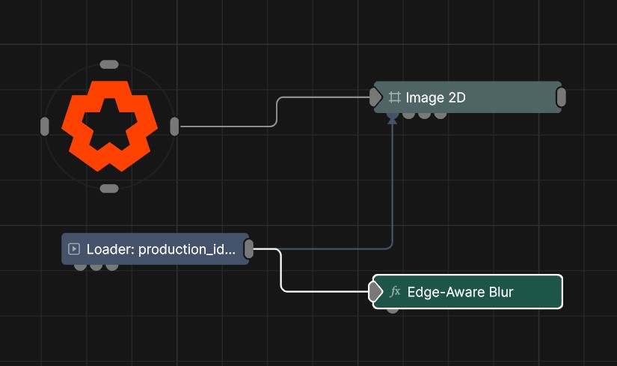Click the leftmost port under the Loader node
The image size is (617, 366).
(x=80, y=266)
